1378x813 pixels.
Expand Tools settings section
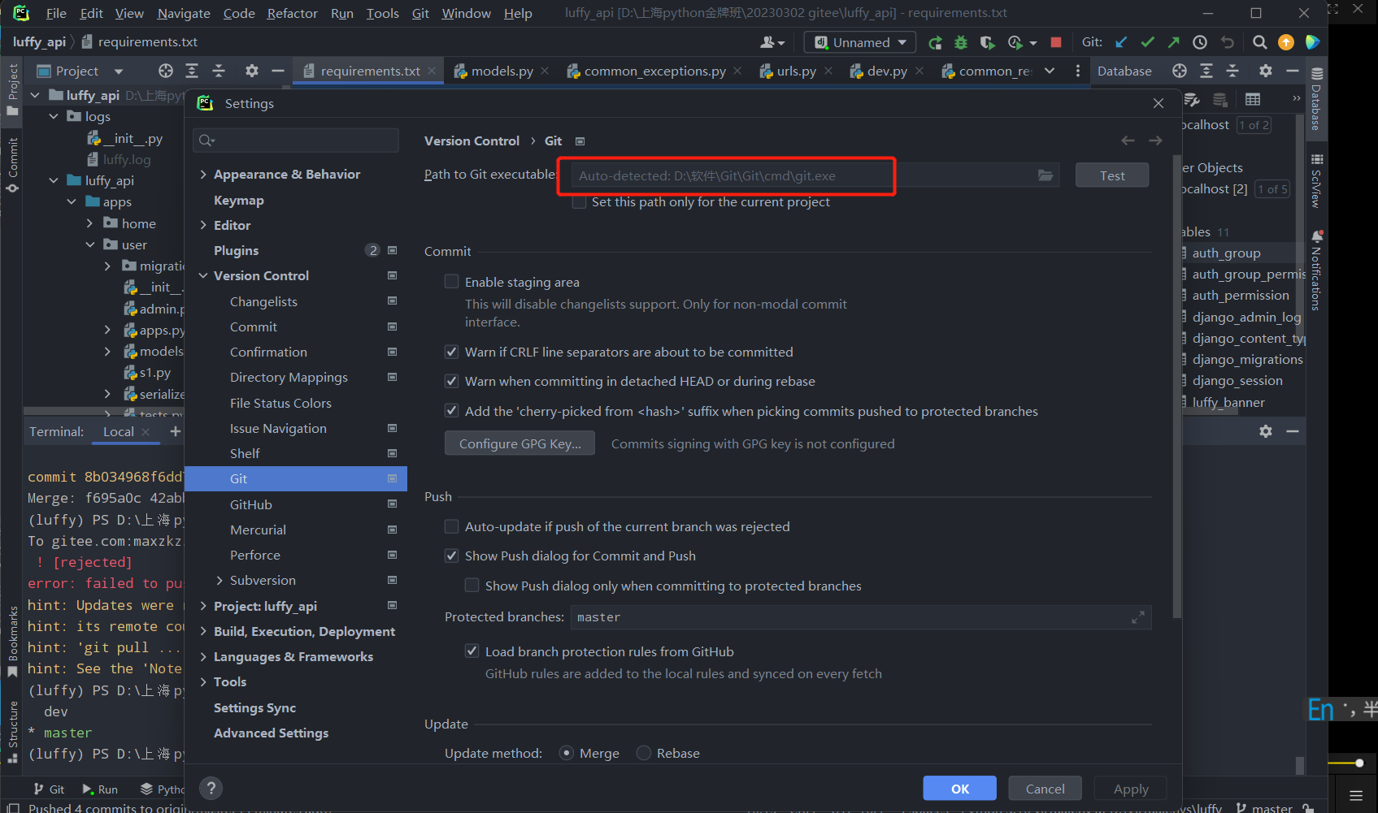(203, 682)
